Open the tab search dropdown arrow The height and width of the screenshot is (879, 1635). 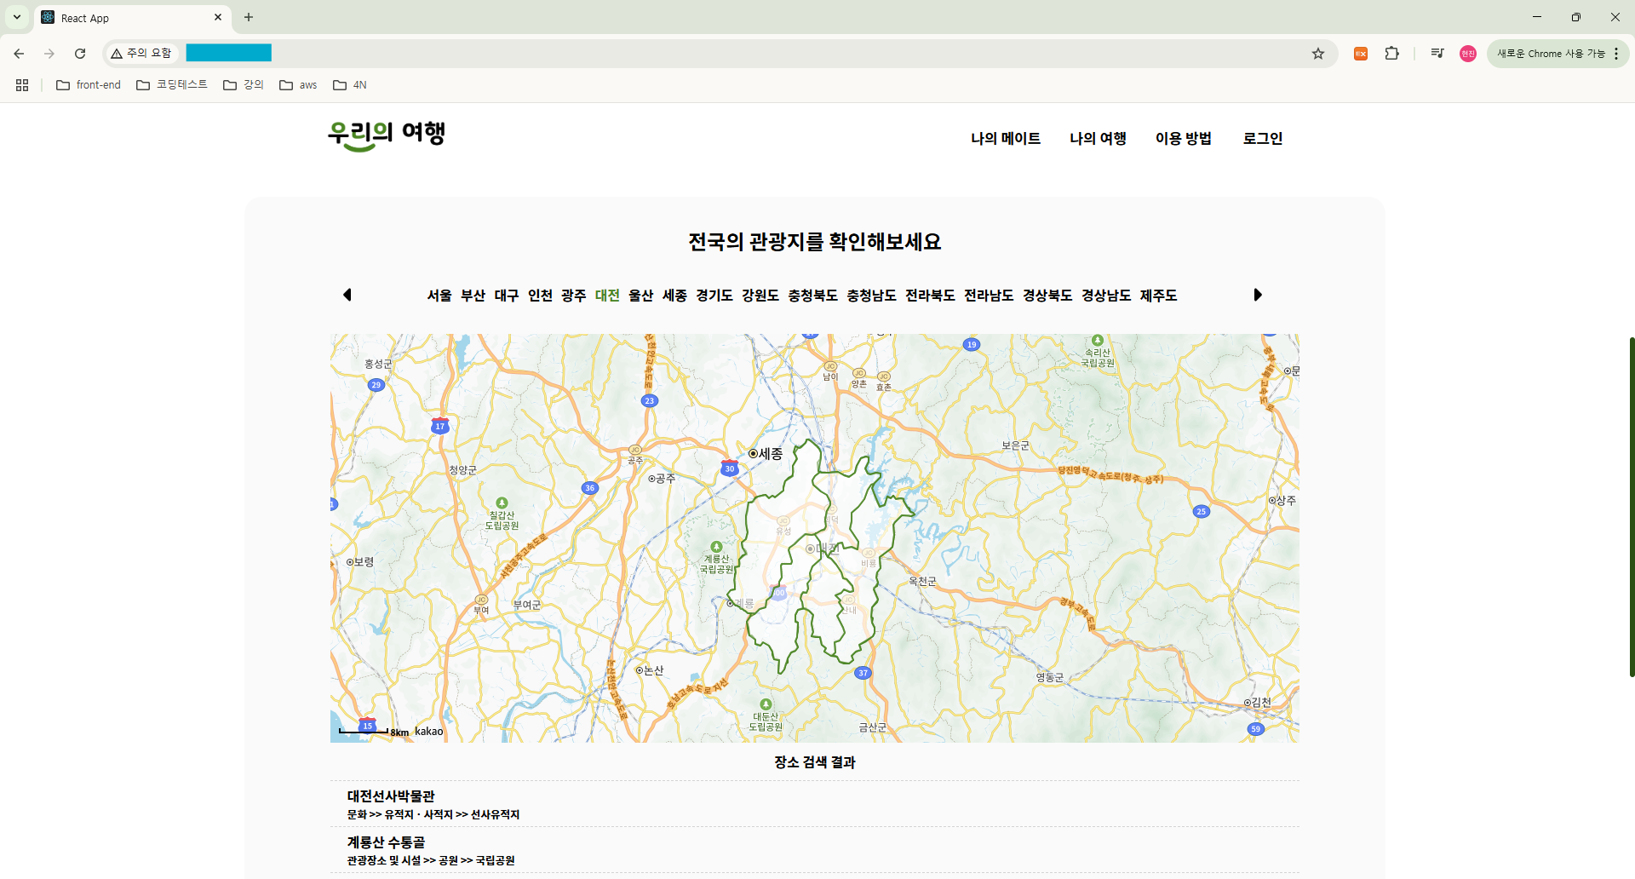tap(17, 17)
